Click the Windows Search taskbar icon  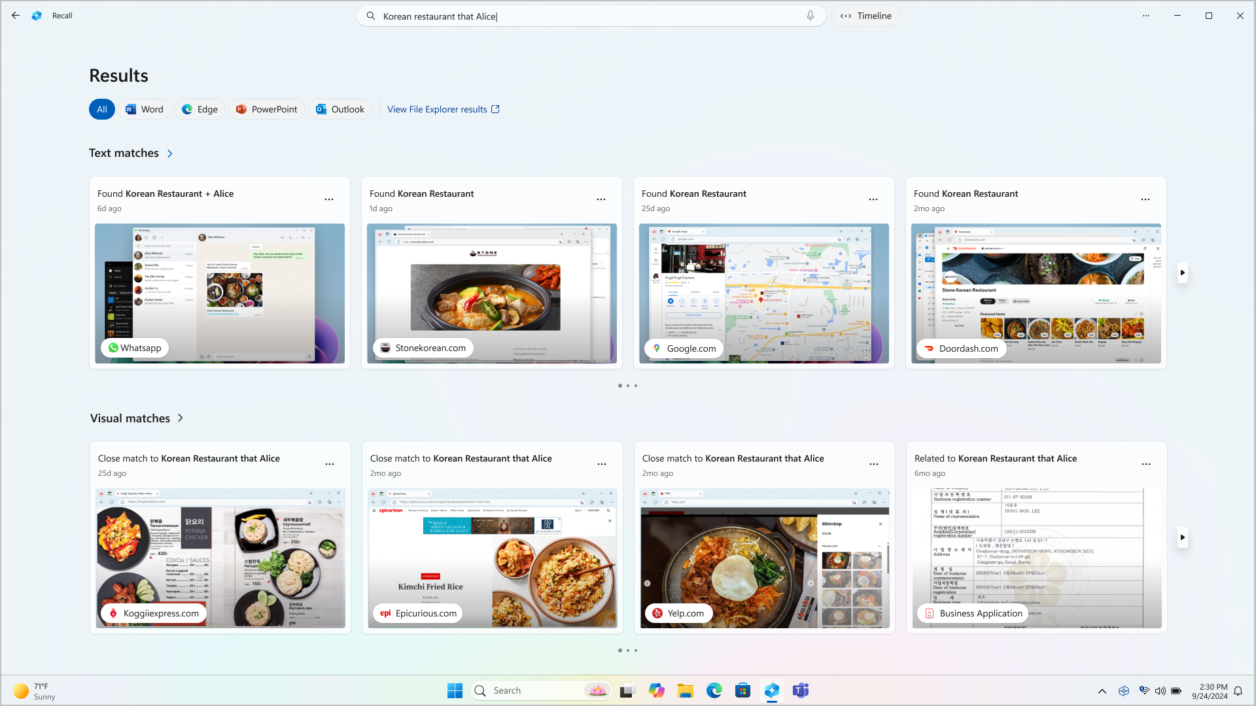tap(481, 690)
